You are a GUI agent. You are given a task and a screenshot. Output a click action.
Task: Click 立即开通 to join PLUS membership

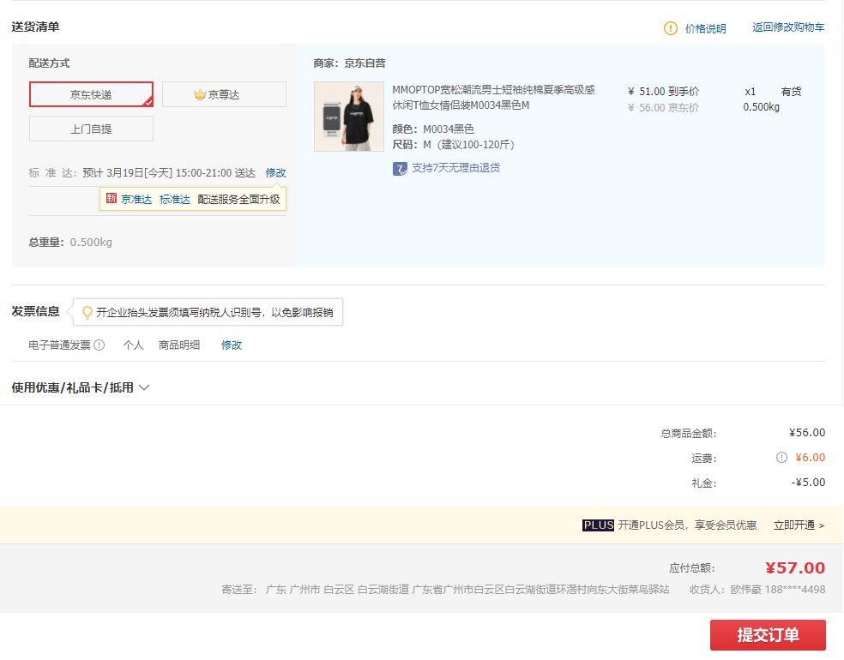[799, 525]
